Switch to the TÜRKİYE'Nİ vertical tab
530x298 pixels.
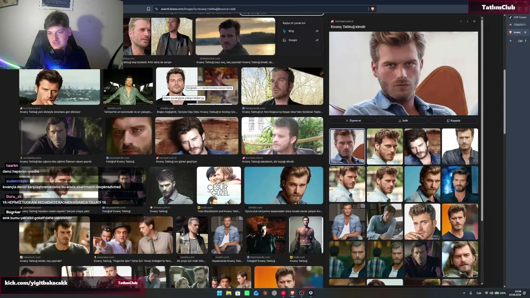(518, 25)
